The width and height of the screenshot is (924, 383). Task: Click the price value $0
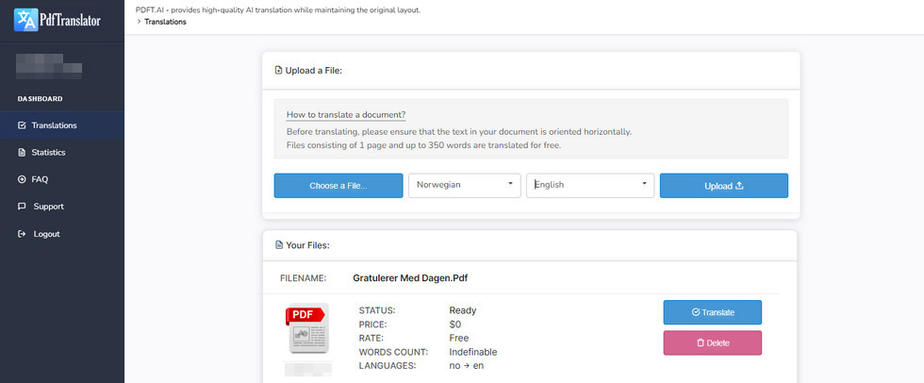click(x=454, y=325)
